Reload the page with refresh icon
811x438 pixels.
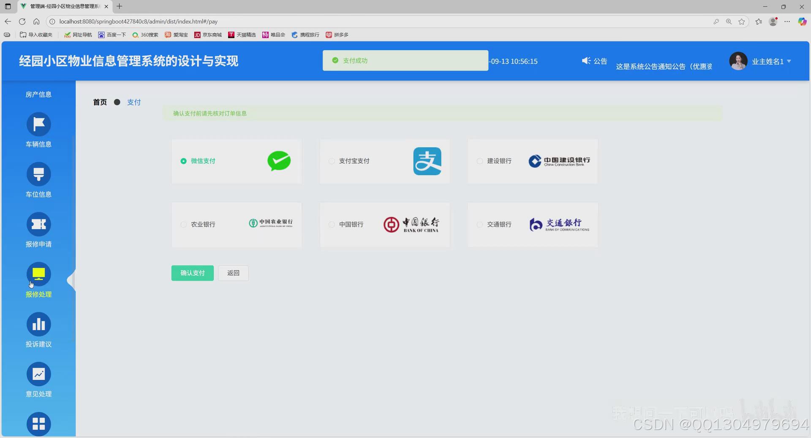[22, 22]
